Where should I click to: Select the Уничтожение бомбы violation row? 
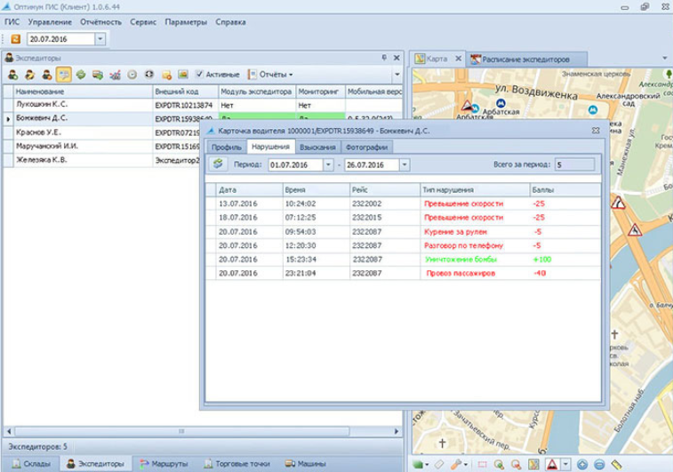[x=403, y=260]
